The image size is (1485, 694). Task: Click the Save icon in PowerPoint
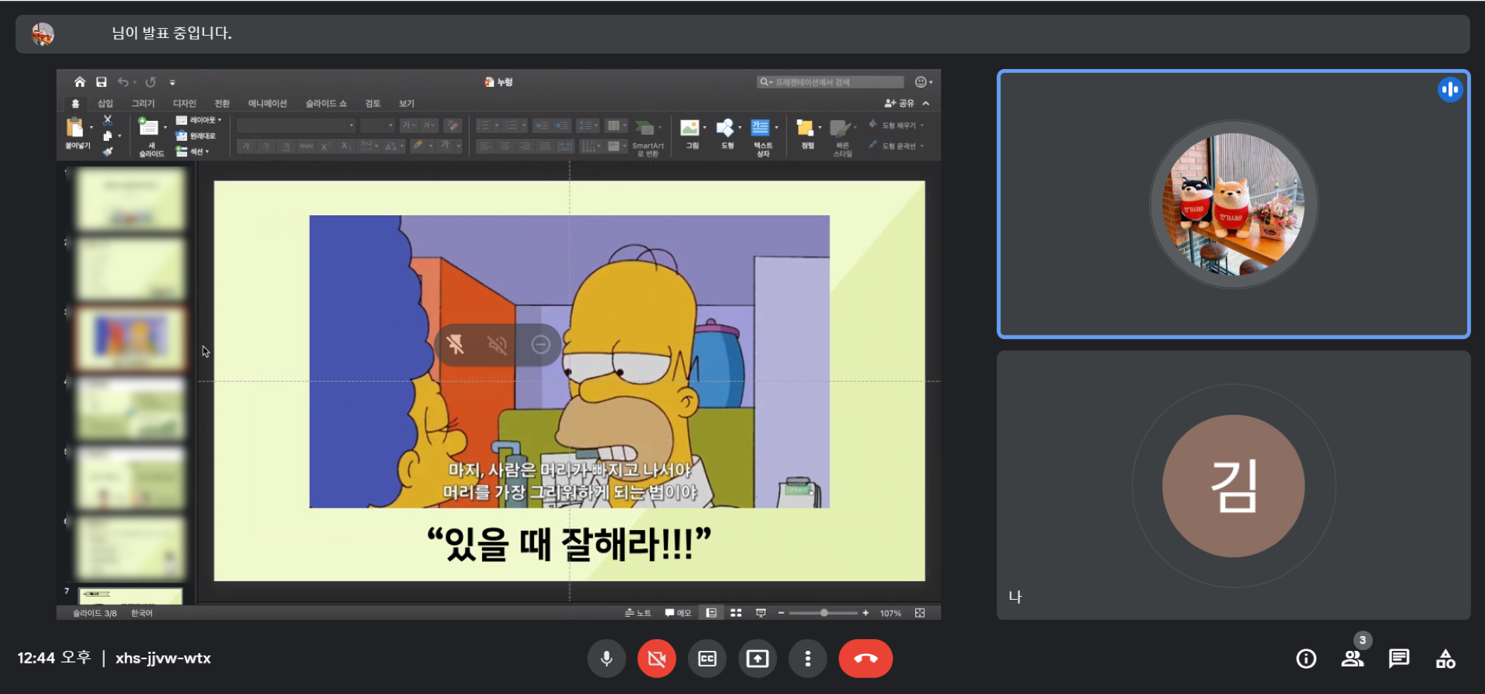point(101,82)
